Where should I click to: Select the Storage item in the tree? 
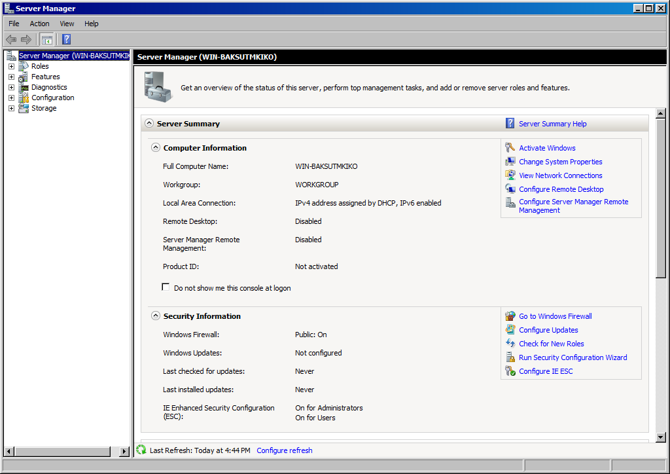point(44,108)
